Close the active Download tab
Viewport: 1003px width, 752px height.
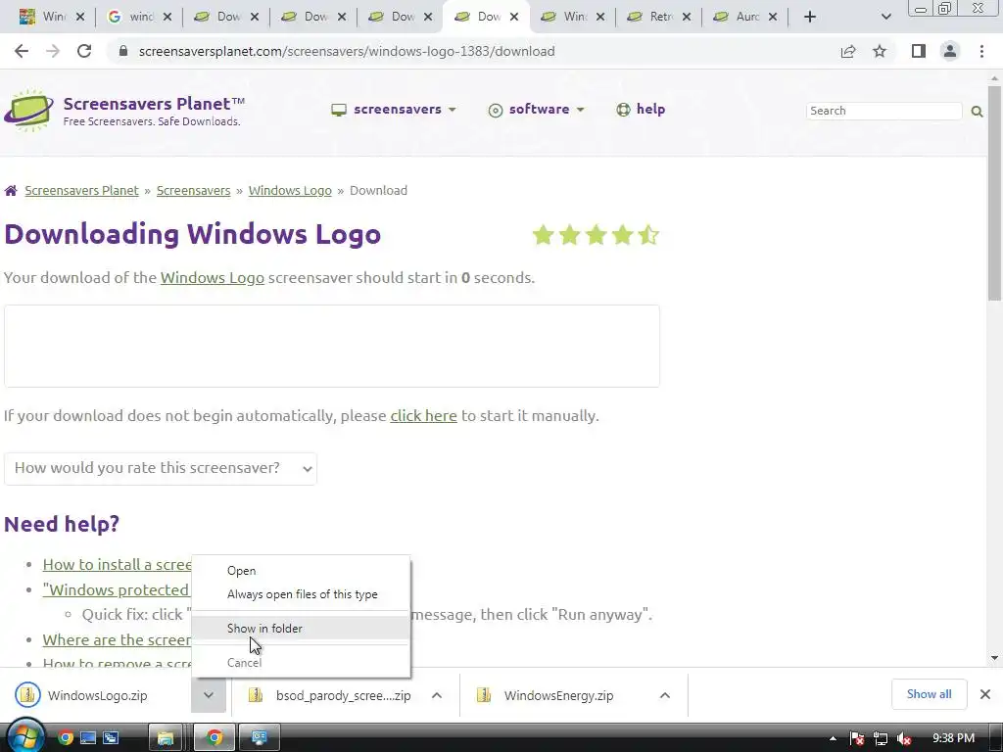click(x=514, y=18)
